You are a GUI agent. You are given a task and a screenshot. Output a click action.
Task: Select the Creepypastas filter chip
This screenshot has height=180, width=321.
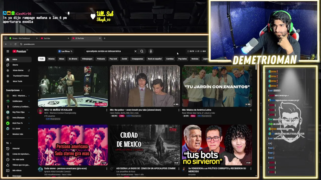(137, 59)
